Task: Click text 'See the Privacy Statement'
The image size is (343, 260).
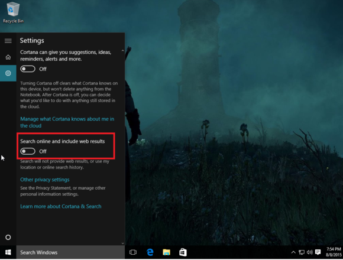Action: (46, 188)
